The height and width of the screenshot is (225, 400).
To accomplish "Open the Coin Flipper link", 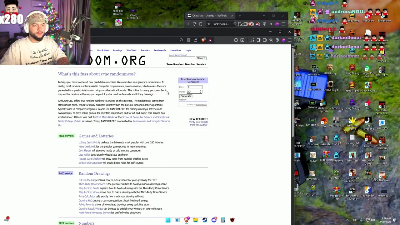I will (85, 151).
